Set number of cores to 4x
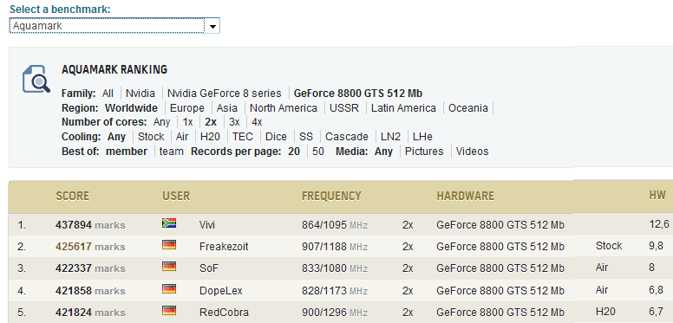 [x=257, y=122]
